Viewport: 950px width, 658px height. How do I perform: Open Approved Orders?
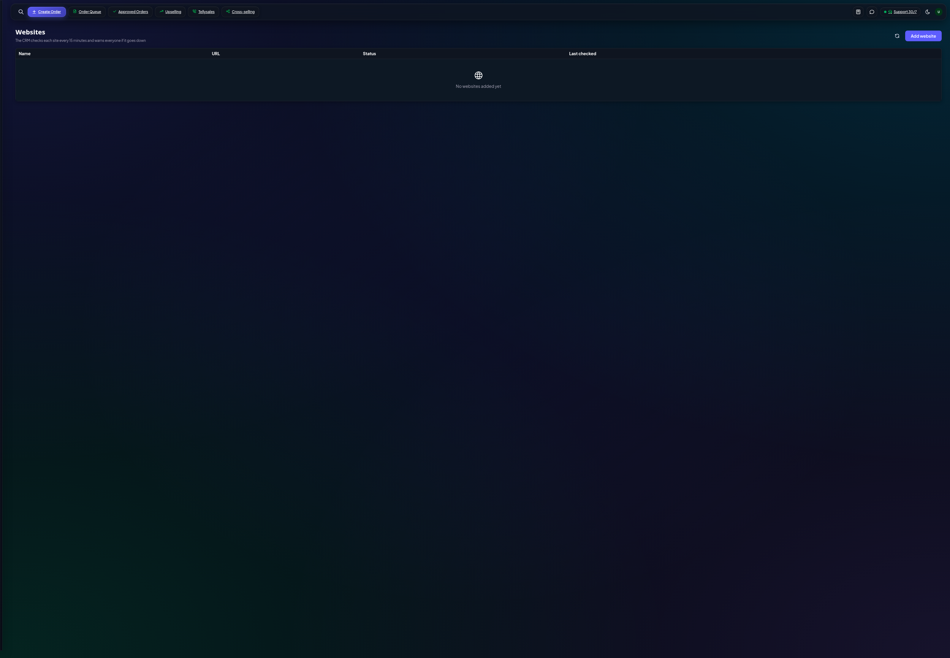(x=130, y=12)
